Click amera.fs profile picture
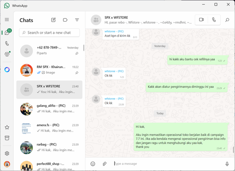Screen dimensions: 235x171 click(26, 128)
